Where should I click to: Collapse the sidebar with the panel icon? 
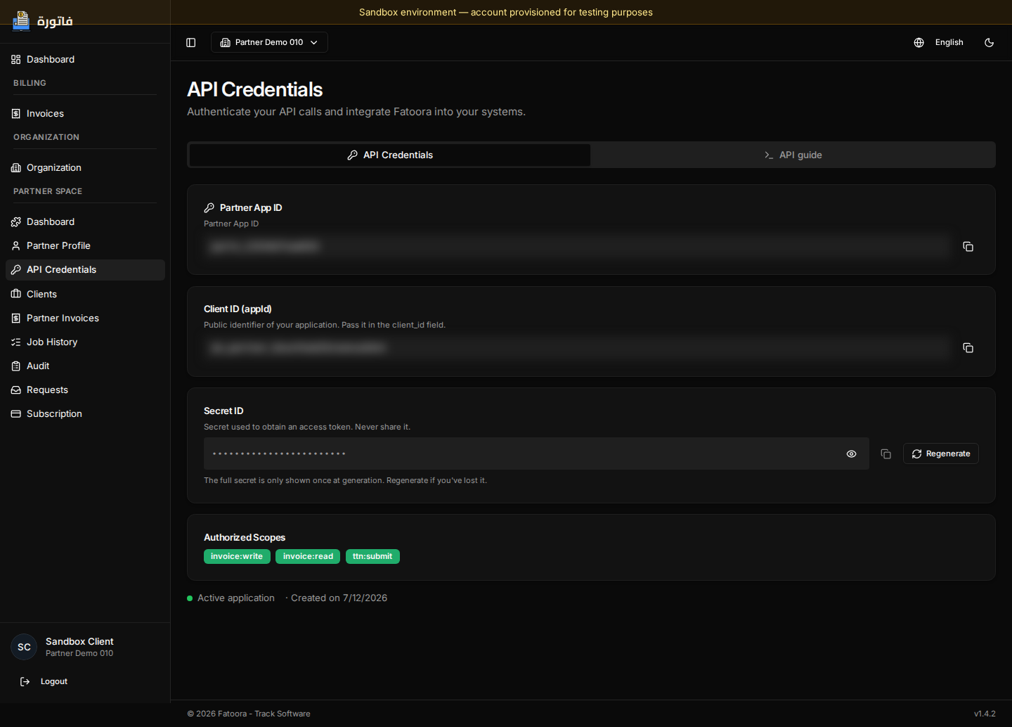[x=190, y=42]
